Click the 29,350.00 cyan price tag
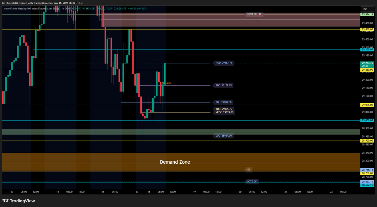 pyautogui.click(x=367, y=49)
